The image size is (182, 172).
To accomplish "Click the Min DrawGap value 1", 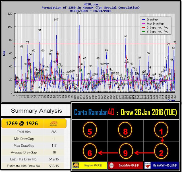I will pos(54,139).
